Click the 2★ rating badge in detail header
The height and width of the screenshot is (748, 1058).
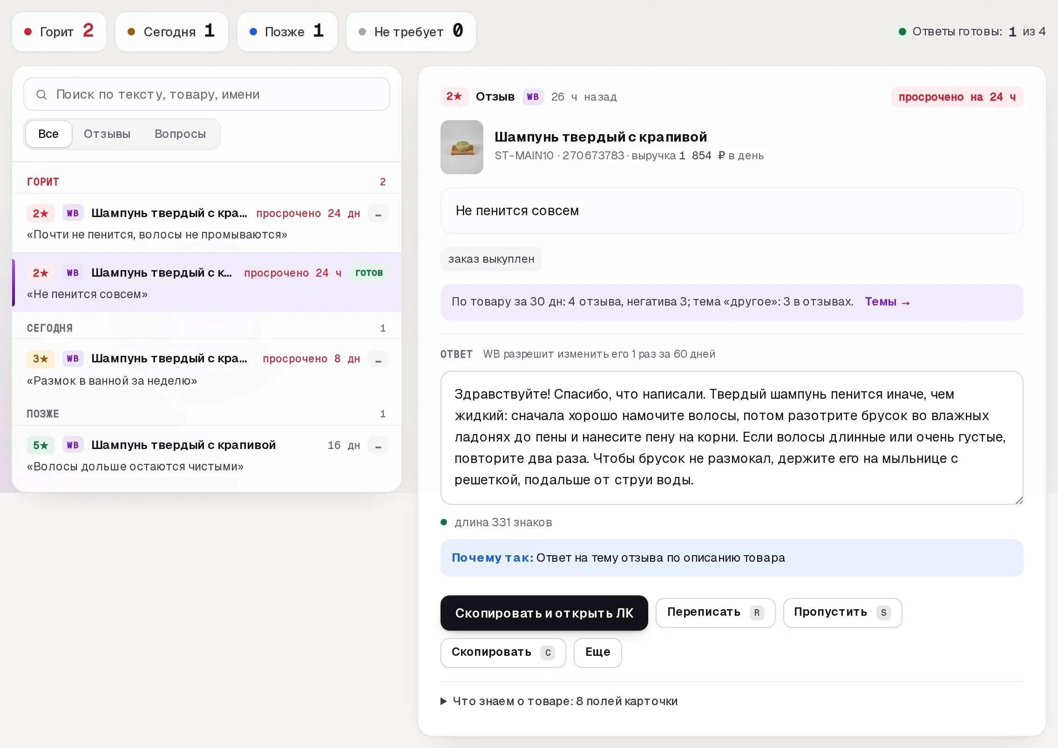(454, 97)
